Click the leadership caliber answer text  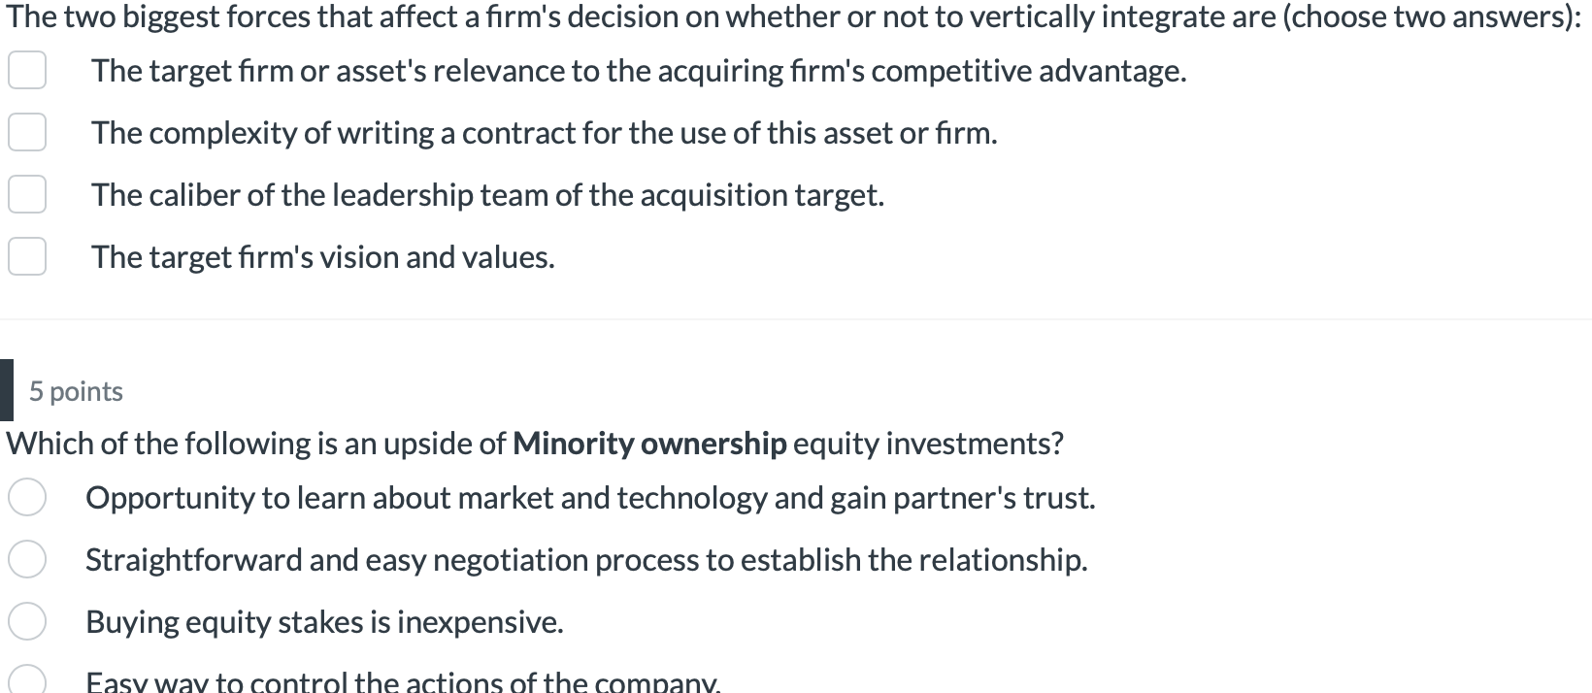point(487,194)
